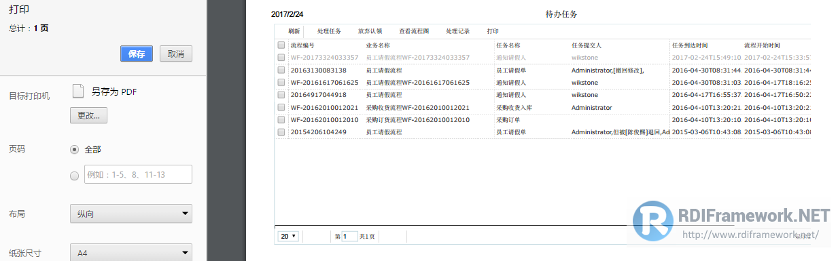838x261 pixels.
Task: Check the row WF-20162010012010 checkbox
Action: [281, 119]
